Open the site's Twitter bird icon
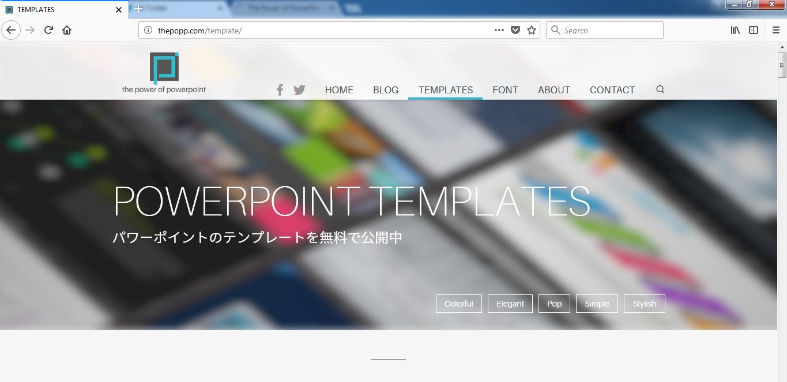The height and width of the screenshot is (382, 787). [299, 90]
